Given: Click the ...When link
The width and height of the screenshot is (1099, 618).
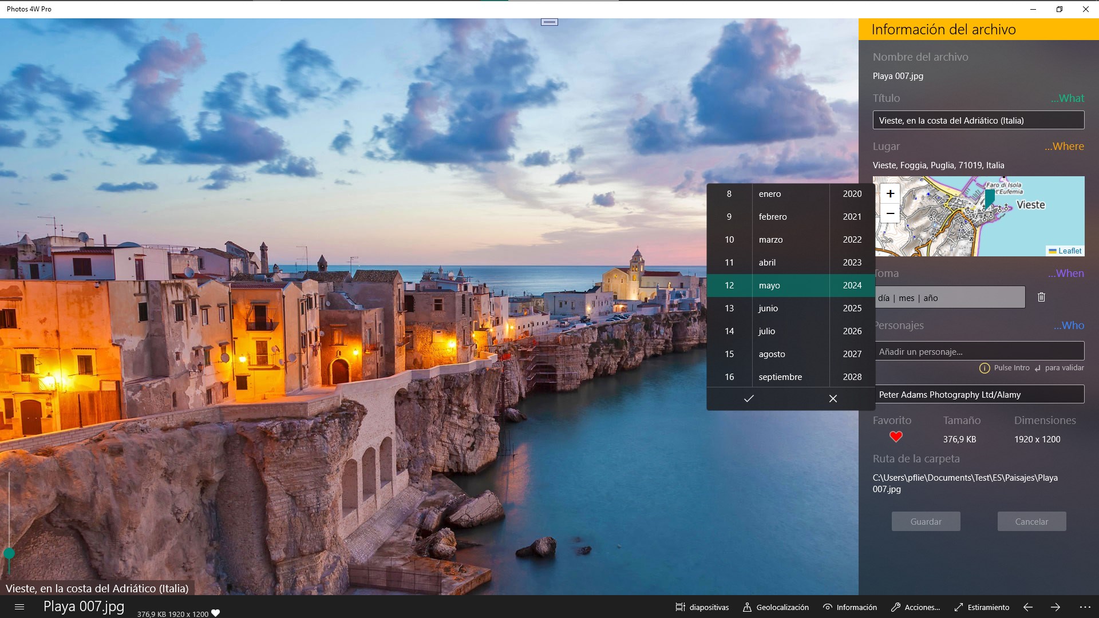Looking at the screenshot, I should 1066,273.
